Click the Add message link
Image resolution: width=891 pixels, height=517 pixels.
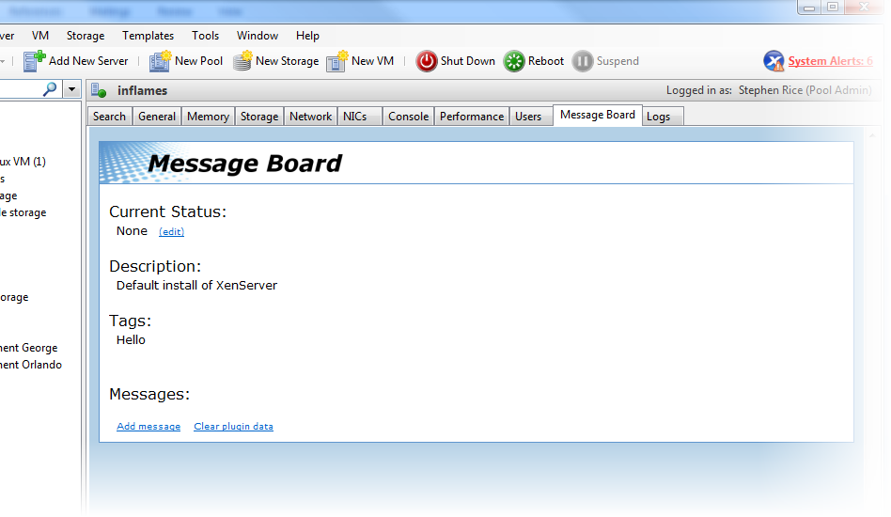148,426
